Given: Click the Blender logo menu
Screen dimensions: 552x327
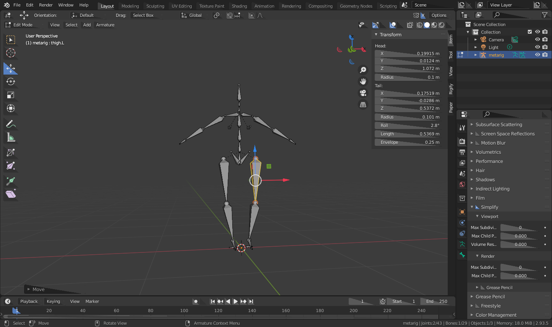Looking at the screenshot, I should (x=7, y=5).
